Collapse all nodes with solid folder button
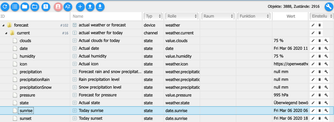334x122 pixels. click(24, 6)
